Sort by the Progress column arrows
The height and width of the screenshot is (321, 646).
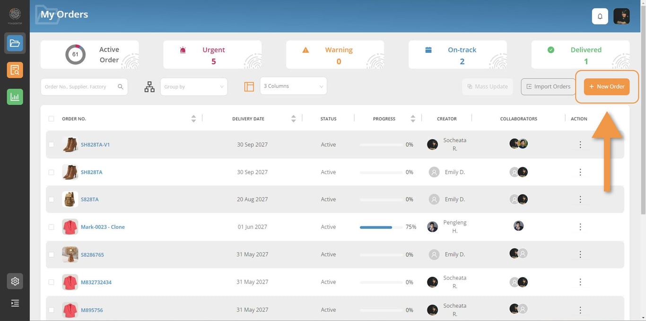point(413,119)
